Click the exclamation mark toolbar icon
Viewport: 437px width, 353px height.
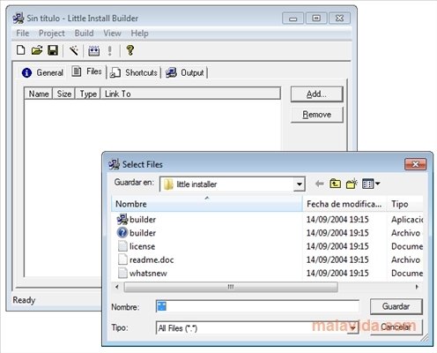click(109, 50)
